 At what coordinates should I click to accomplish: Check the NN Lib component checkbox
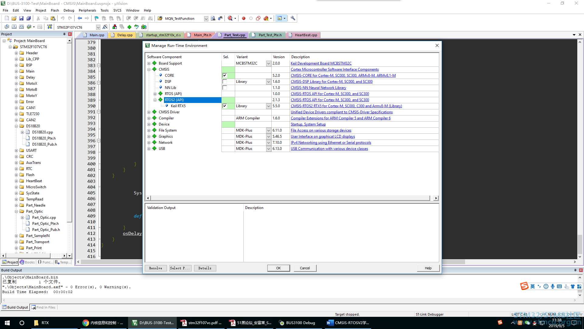tap(225, 88)
